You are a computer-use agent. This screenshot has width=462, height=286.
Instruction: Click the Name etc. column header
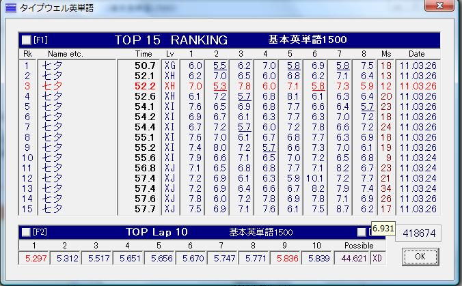(x=66, y=54)
